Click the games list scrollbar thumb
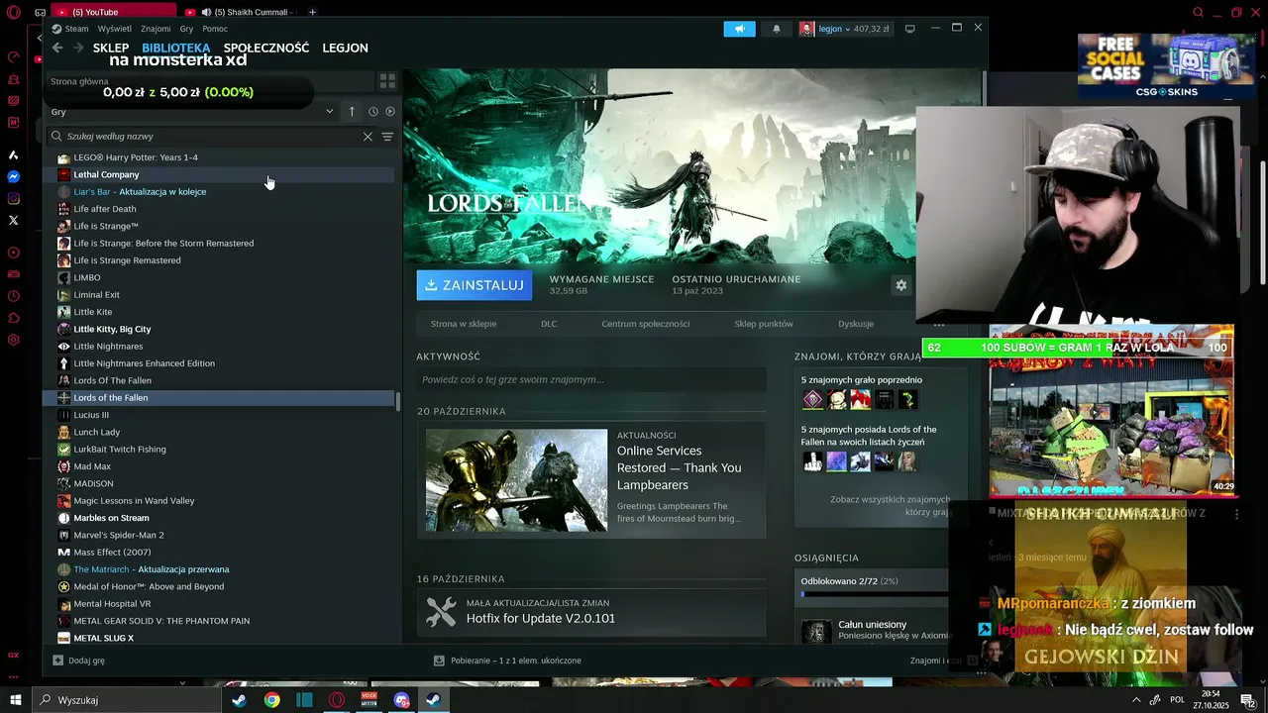 (398, 401)
